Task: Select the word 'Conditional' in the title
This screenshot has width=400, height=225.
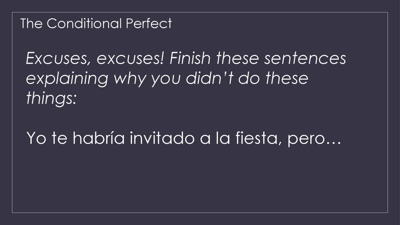Action: point(84,23)
